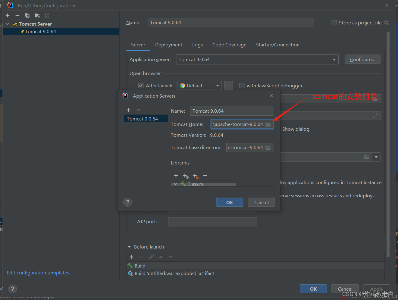Open Edit configuration templates link
This screenshot has height=300, width=398.
(x=40, y=273)
